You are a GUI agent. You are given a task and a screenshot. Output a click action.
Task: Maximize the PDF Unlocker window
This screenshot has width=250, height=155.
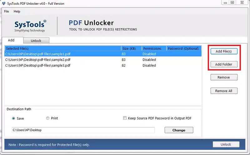pyautogui.click(x=232, y=3)
